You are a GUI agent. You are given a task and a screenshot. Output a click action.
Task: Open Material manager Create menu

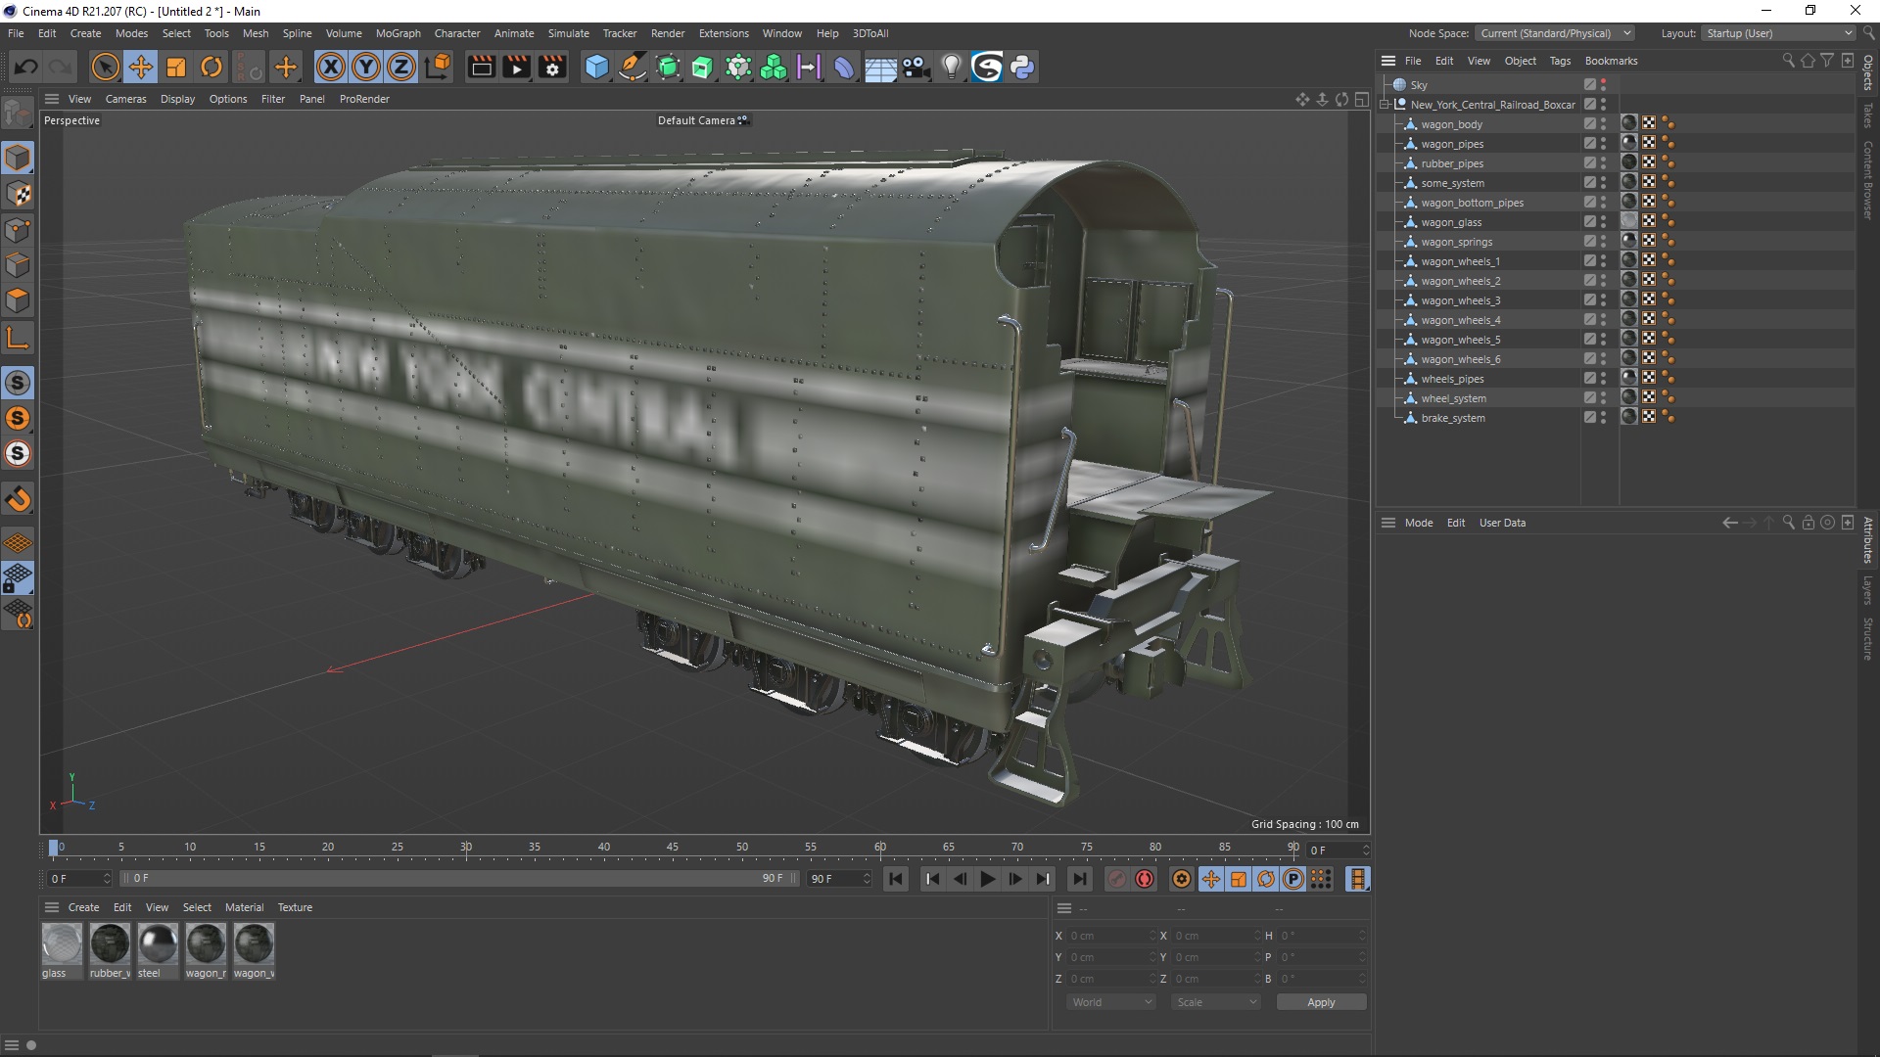coord(83,907)
